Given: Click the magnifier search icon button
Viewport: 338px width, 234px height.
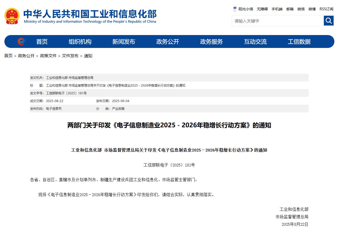Looking at the screenshot, I should (329, 21).
